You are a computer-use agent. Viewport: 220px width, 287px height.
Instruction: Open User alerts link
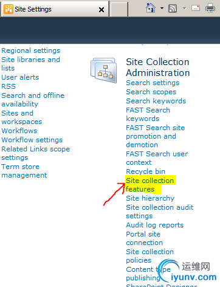(x=20, y=77)
